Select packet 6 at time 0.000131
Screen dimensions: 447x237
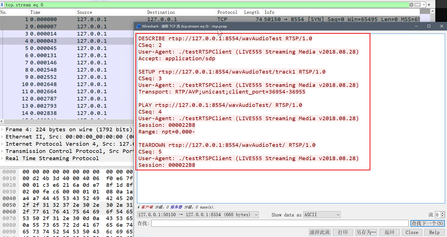[67, 55]
